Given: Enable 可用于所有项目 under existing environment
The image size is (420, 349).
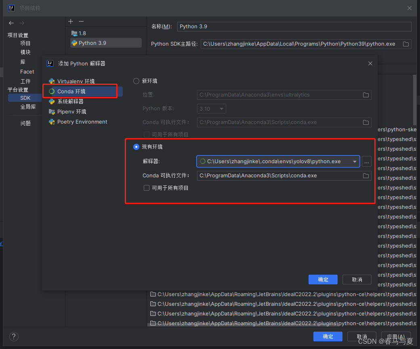Looking at the screenshot, I should pos(147,188).
